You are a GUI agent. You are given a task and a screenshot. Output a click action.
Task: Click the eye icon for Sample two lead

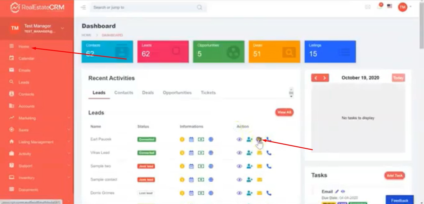tap(239, 166)
